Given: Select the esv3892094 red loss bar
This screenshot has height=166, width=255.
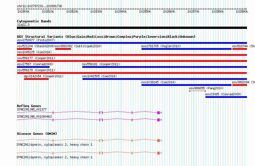Looking at the screenshot, I should [240, 85].
